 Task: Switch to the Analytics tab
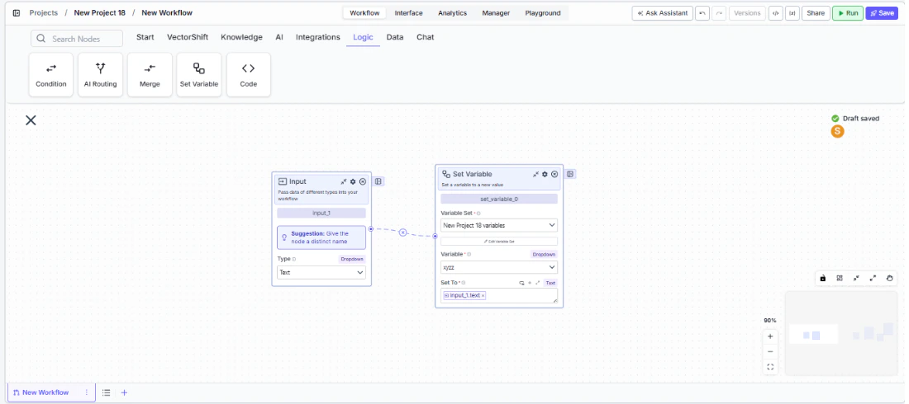[x=452, y=12]
